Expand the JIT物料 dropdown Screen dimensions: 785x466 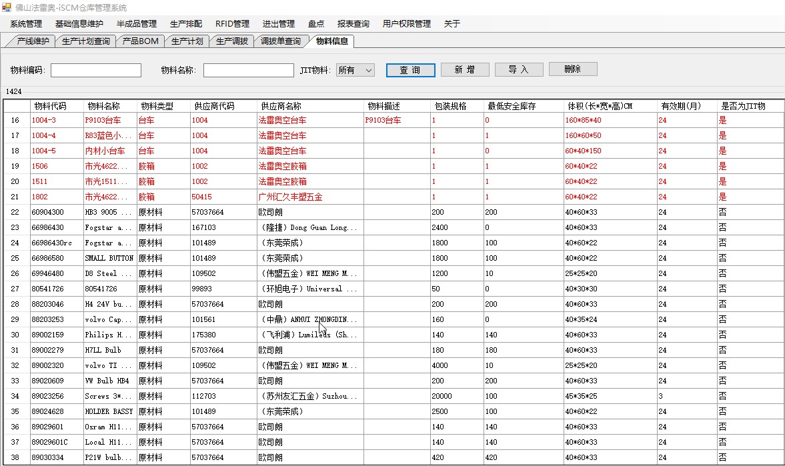355,70
